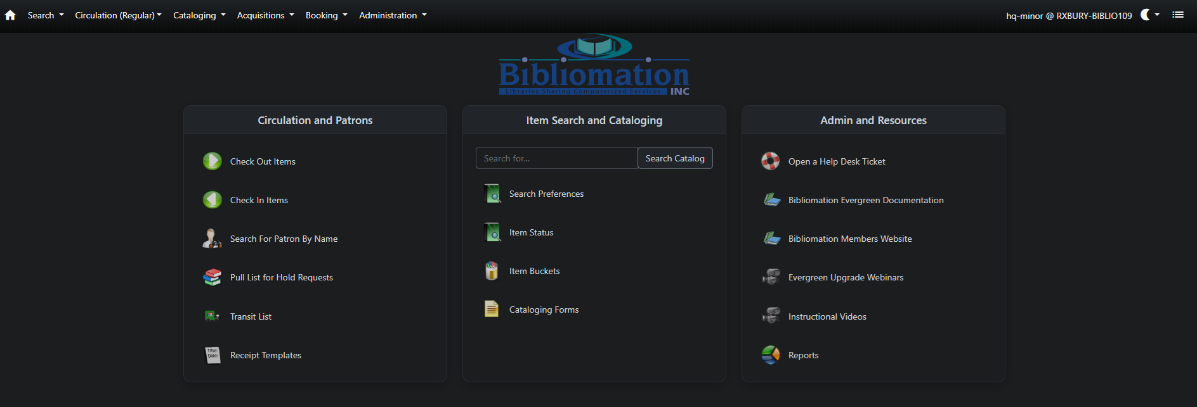1197x407 pixels.
Task: Click the Item Status book icon
Action: coord(492,232)
